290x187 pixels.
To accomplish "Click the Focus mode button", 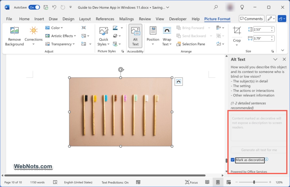I will click(192, 182).
